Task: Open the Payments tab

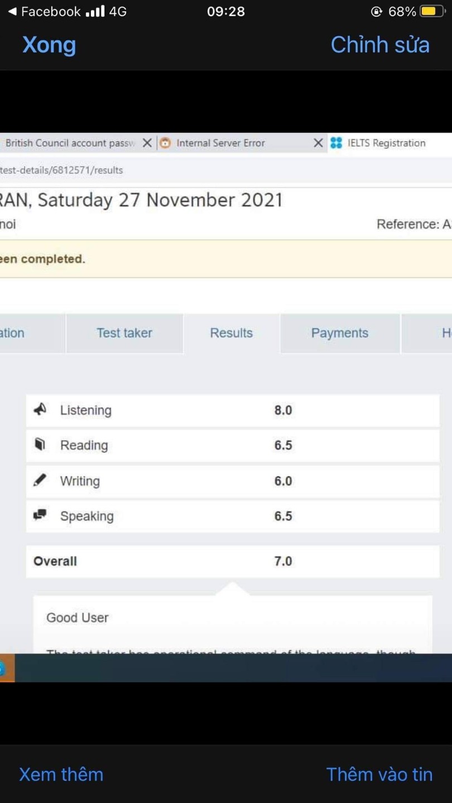Action: point(339,333)
